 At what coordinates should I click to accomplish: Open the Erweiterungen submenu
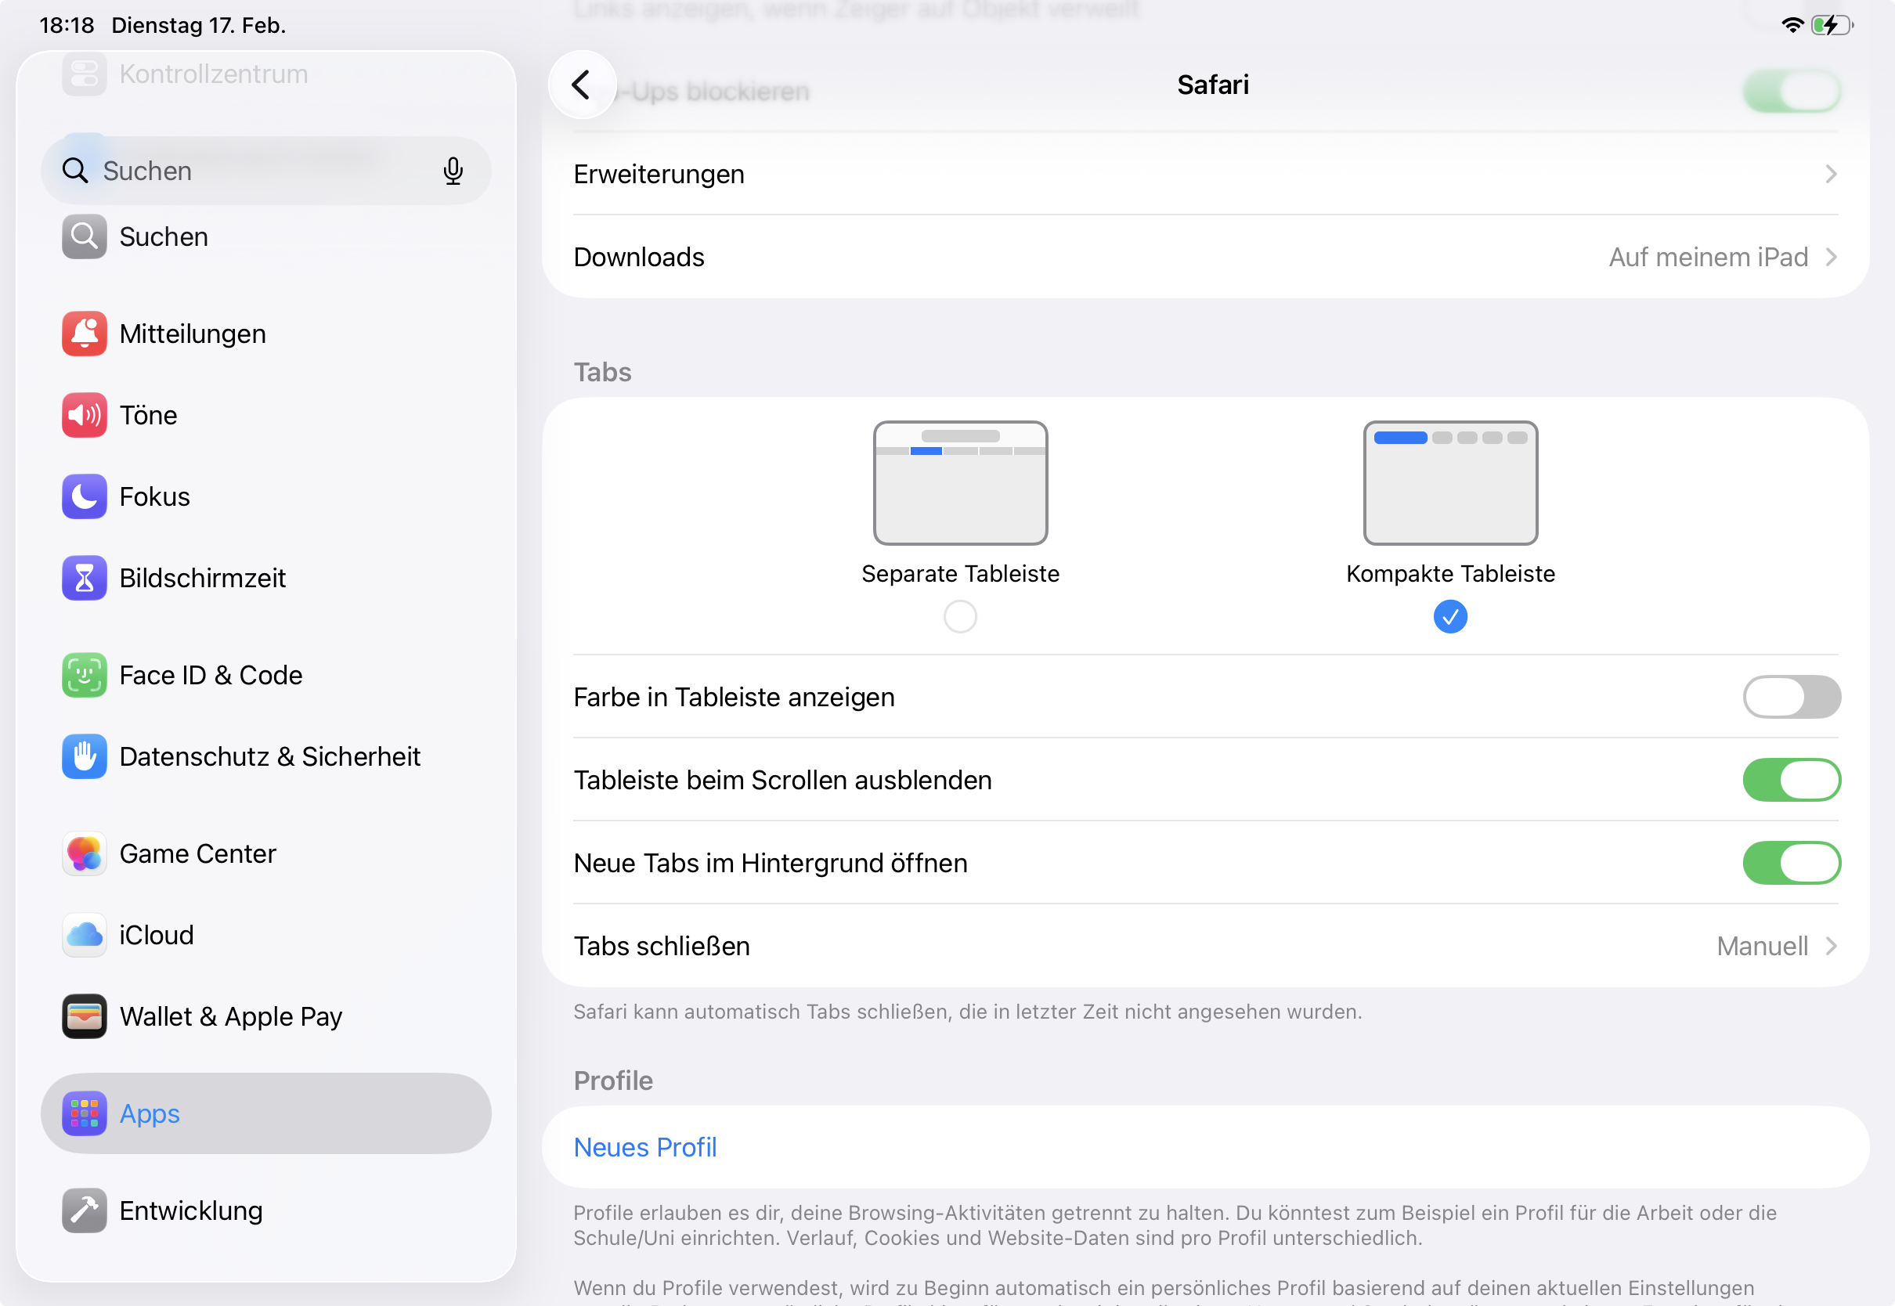[1204, 175]
